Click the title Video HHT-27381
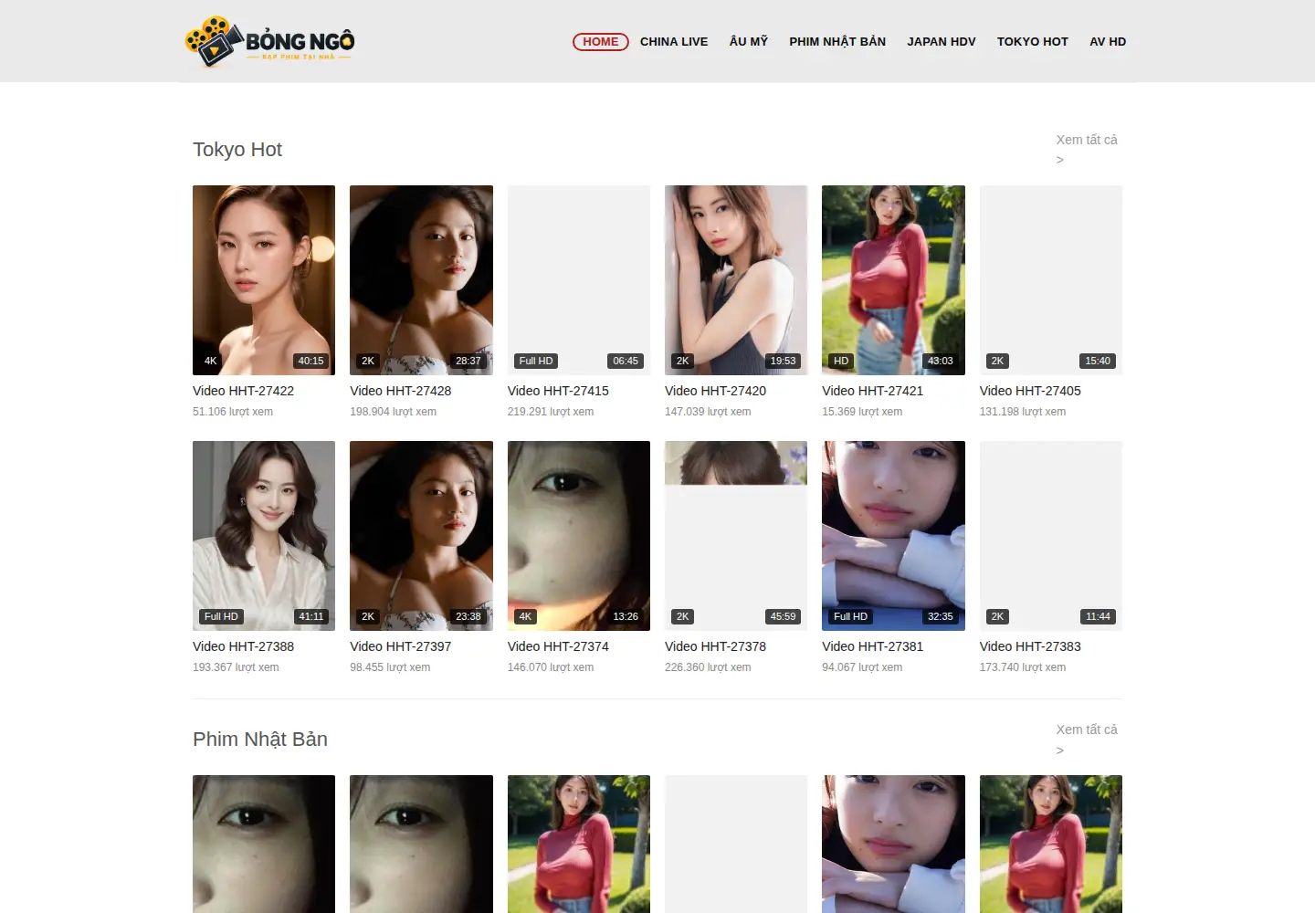Viewport: 1315px width, 913px height. (x=873, y=646)
